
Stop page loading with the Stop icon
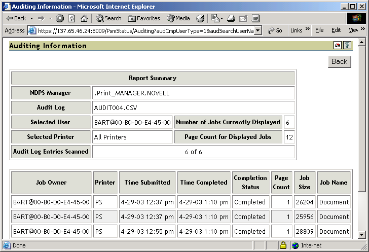point(60,18)
